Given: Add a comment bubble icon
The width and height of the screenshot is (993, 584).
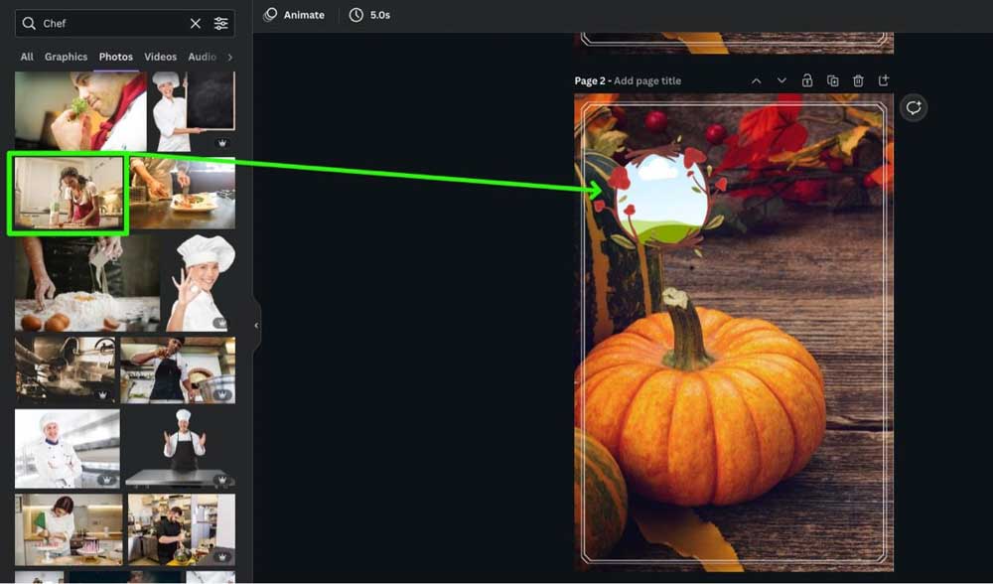Looking at the screenshot, I should (914, 107).
